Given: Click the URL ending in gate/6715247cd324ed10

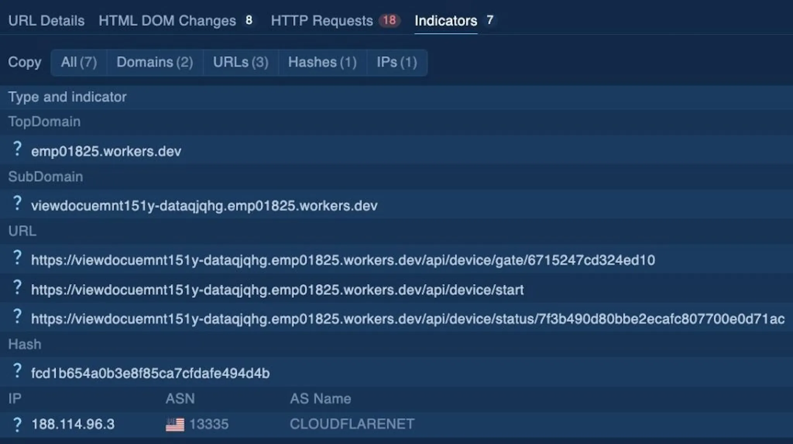Looking at the screenshot, I should point(343,260).
